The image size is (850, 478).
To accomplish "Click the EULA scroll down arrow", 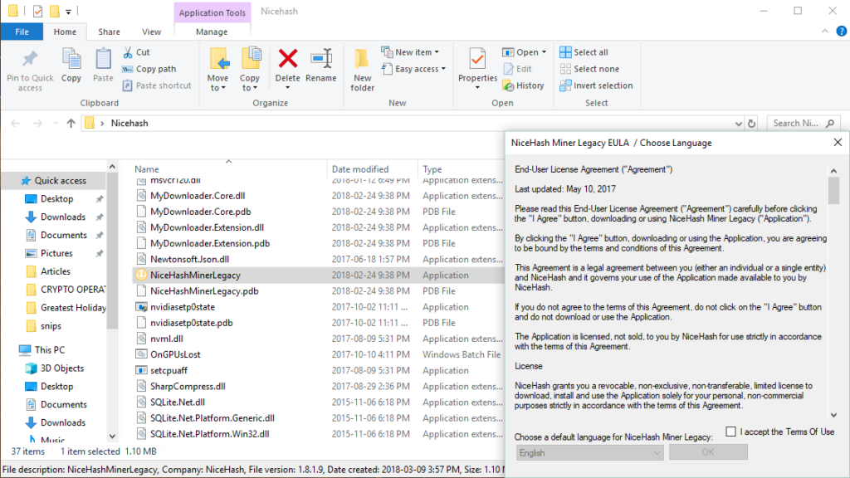I will [x=833, y=415].
